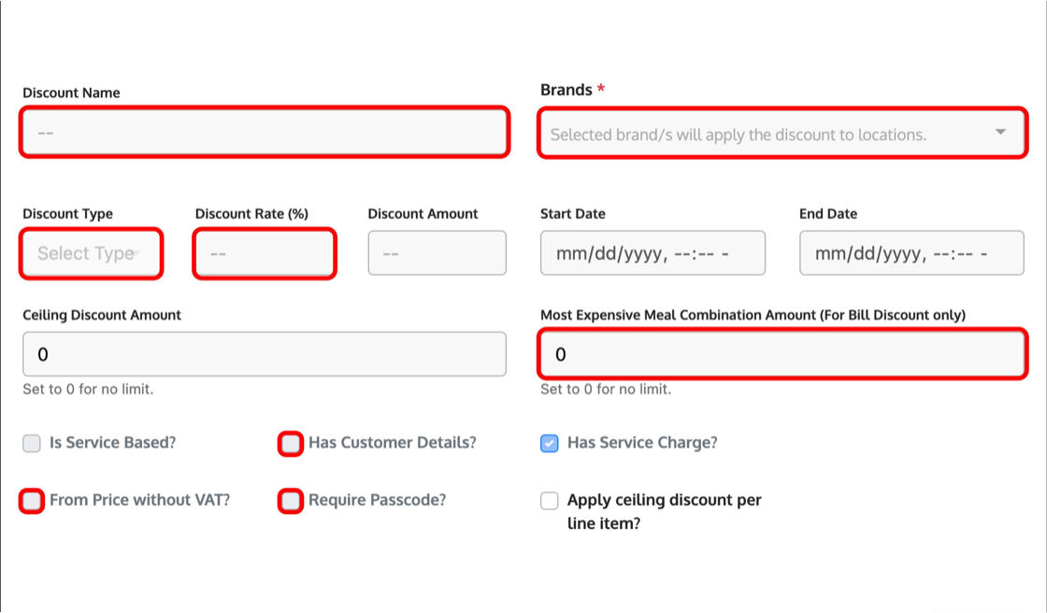Image resolution: width=1047 pixels, height=613 pixels.
Task: Click the Brands field label
Action: (567, 90)
